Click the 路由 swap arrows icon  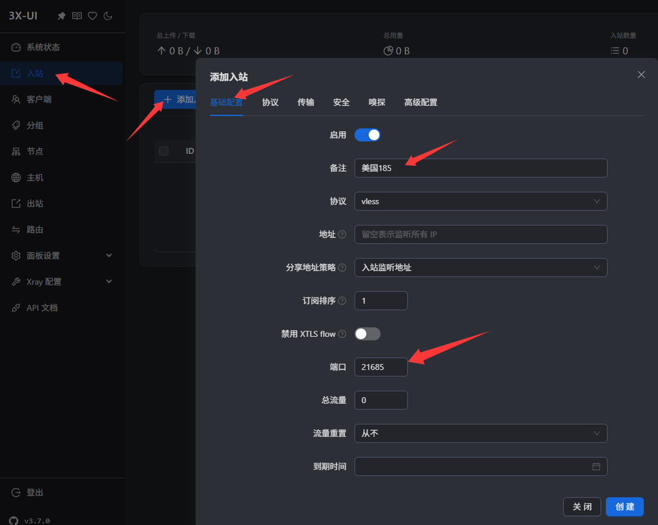click(x=16, y=230)
